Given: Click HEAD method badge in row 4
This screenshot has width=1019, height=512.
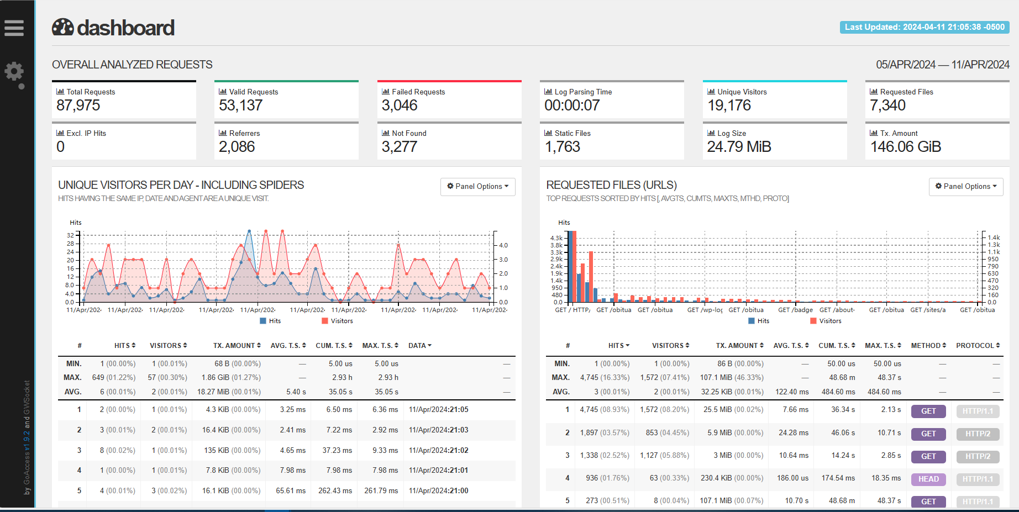Looking at the screenshot, I should 928,479.
